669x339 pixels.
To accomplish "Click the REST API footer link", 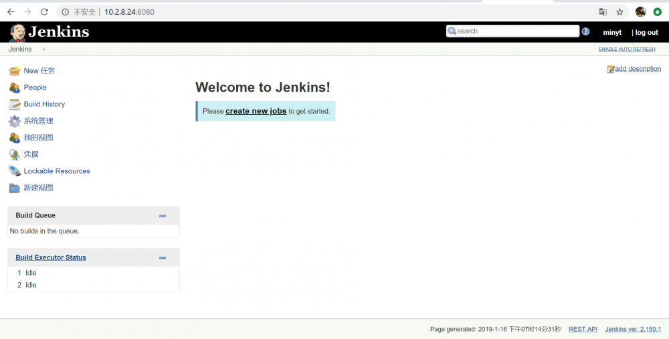I will 583,329.
